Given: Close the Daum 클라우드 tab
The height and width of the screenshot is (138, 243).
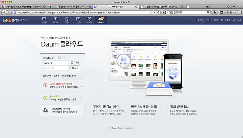Looking at the screenshot, I should click(136, 7).
